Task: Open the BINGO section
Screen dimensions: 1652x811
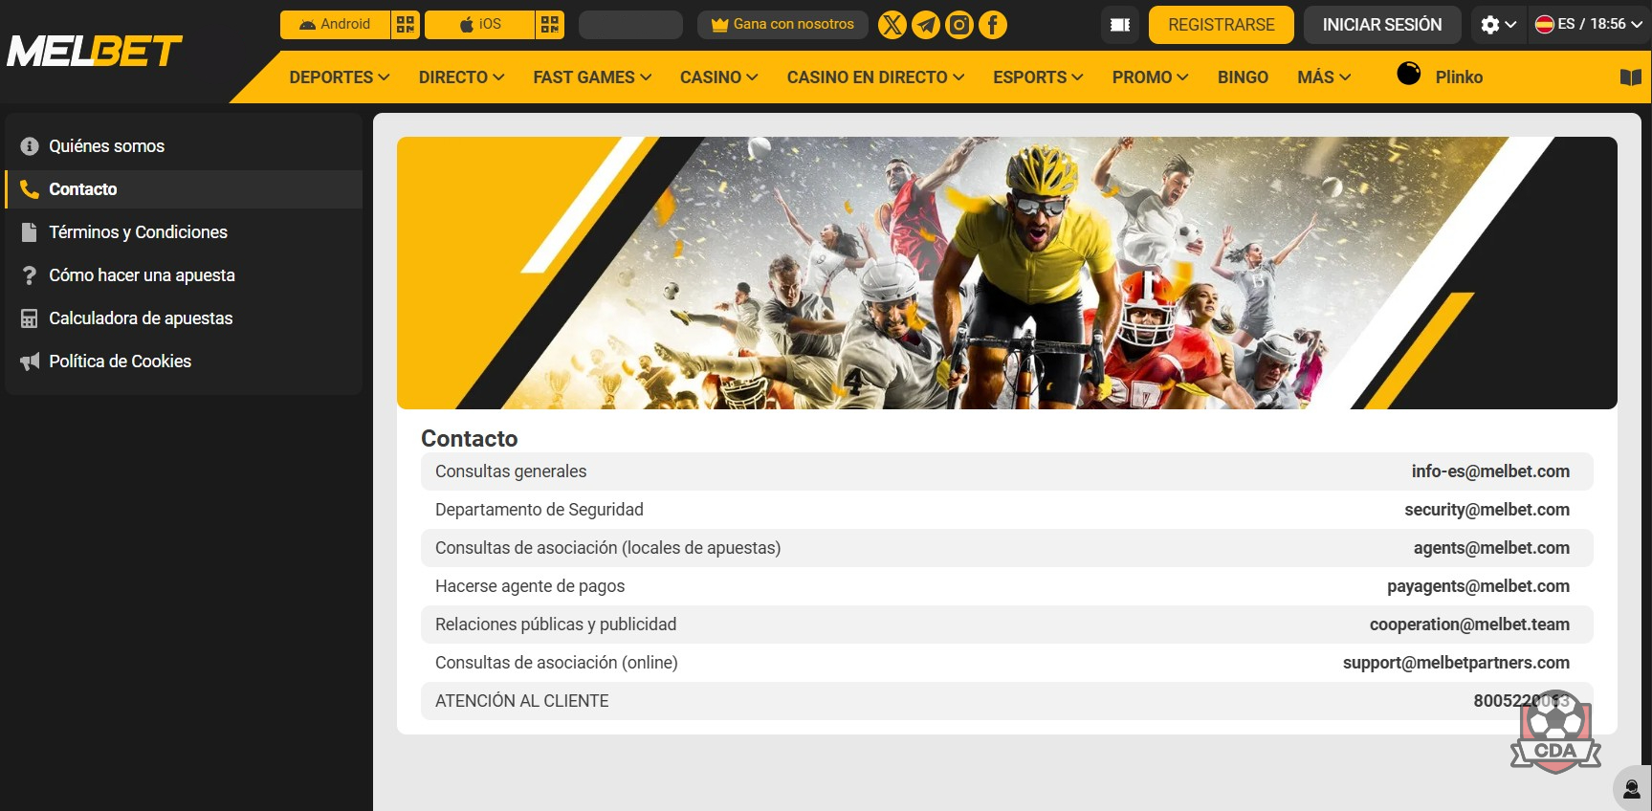Action: click(1242, 77)
